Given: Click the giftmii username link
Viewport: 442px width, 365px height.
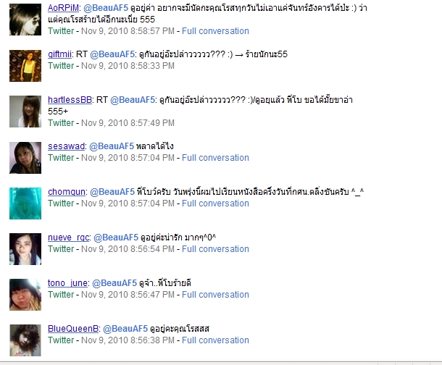Looking at the screenshot, I should 59,54.
